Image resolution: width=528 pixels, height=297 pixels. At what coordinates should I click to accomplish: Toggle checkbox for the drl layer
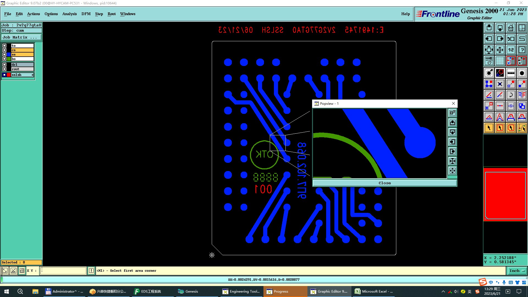pyautogui.click(x=4, y=65)
